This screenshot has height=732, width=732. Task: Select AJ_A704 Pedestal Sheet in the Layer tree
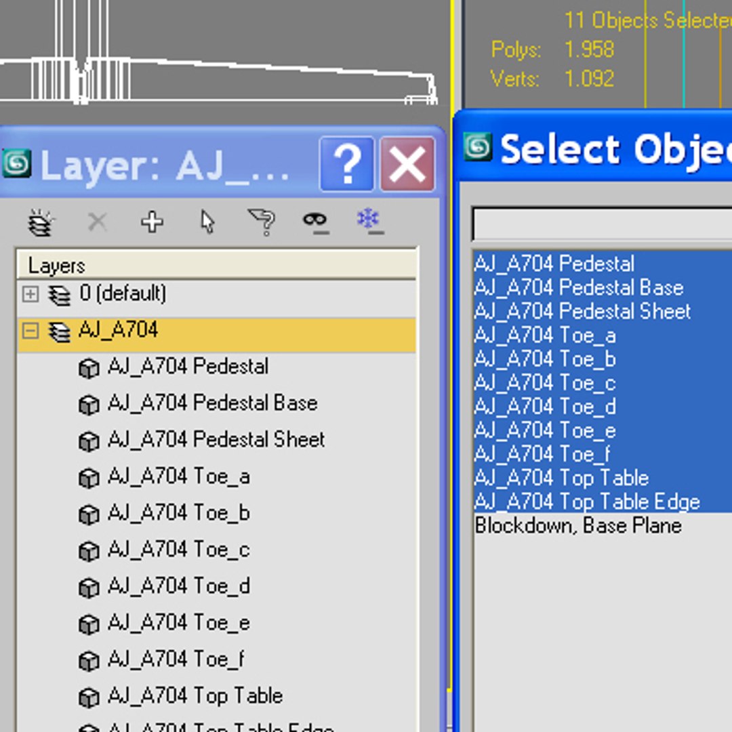click(x=216, y=440)
